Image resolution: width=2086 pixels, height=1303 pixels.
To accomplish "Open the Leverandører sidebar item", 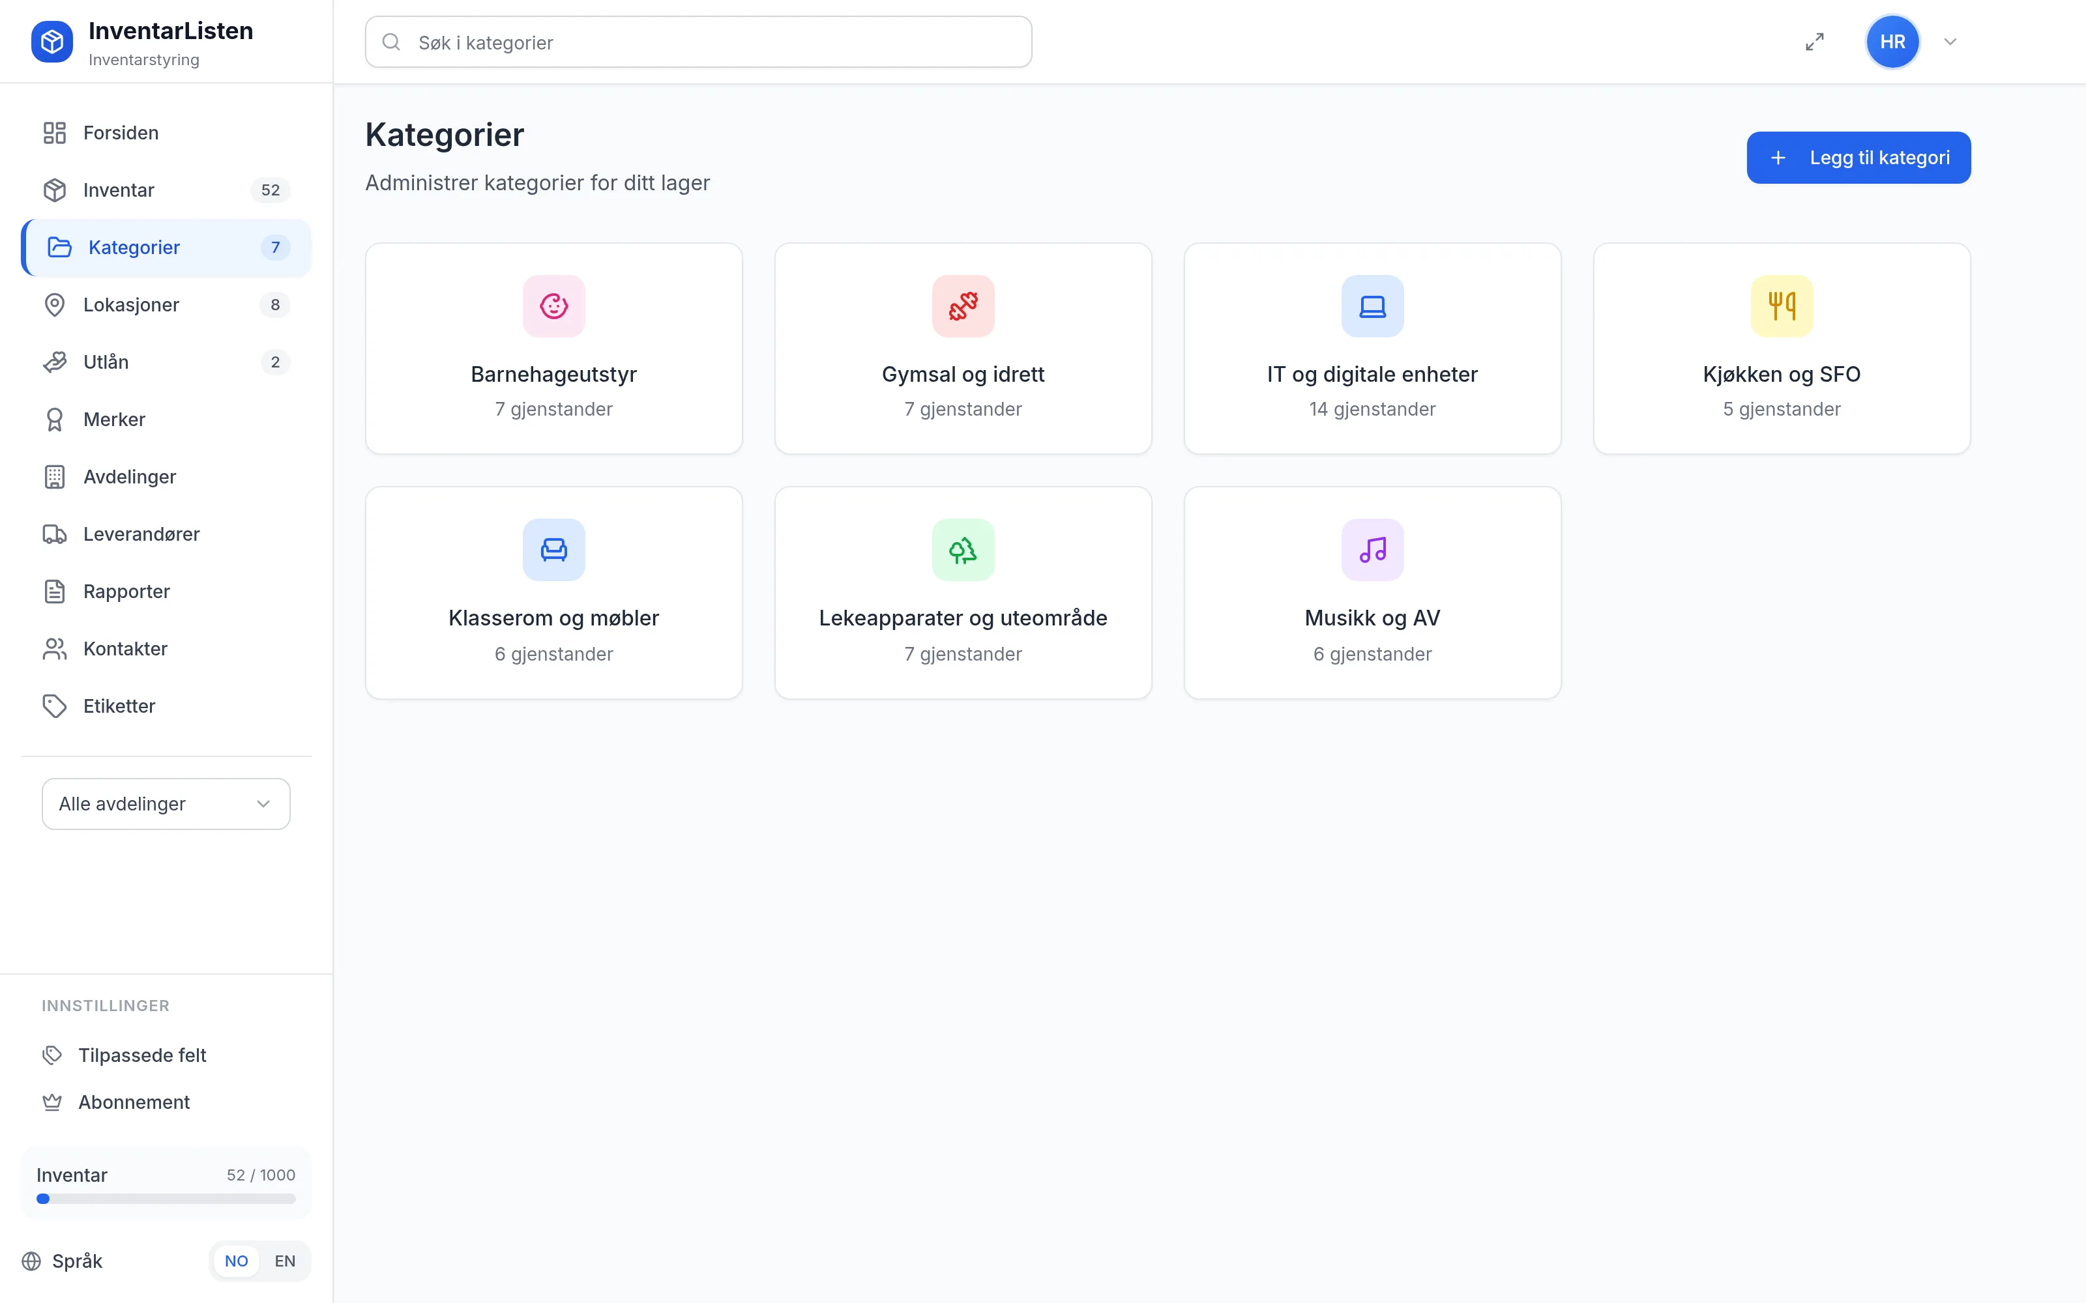I will [x=166, y=534].
